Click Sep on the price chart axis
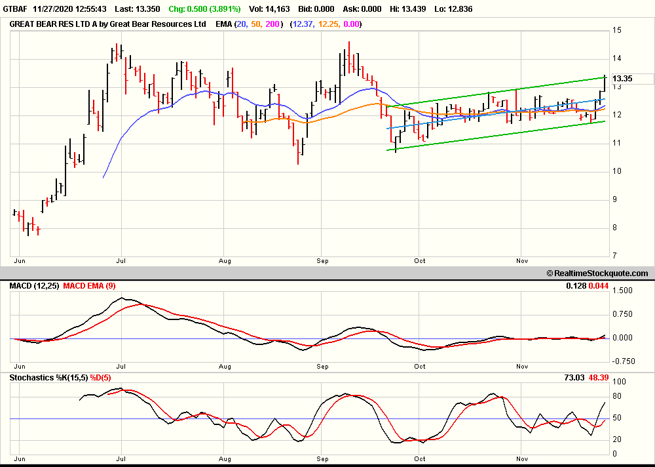 [x=322, y=260]
